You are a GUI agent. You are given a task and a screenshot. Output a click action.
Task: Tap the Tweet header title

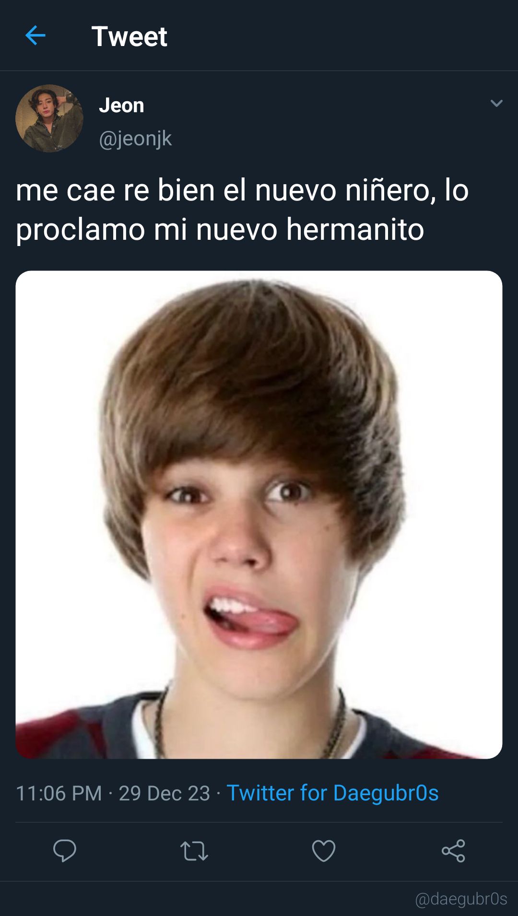coord(129,36)
